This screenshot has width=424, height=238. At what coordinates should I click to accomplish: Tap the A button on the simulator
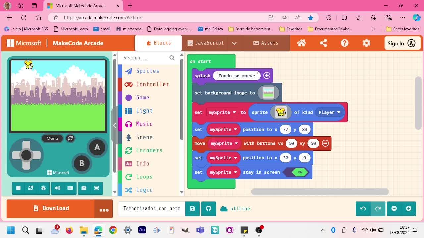point(97,147)
